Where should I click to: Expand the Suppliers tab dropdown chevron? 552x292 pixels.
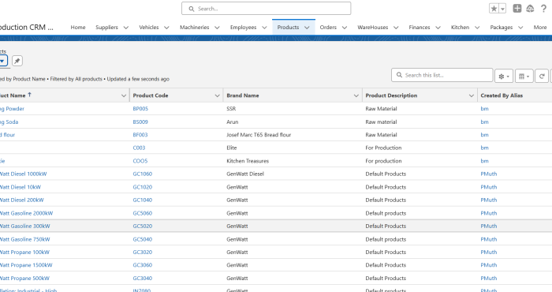coord(125,28)
